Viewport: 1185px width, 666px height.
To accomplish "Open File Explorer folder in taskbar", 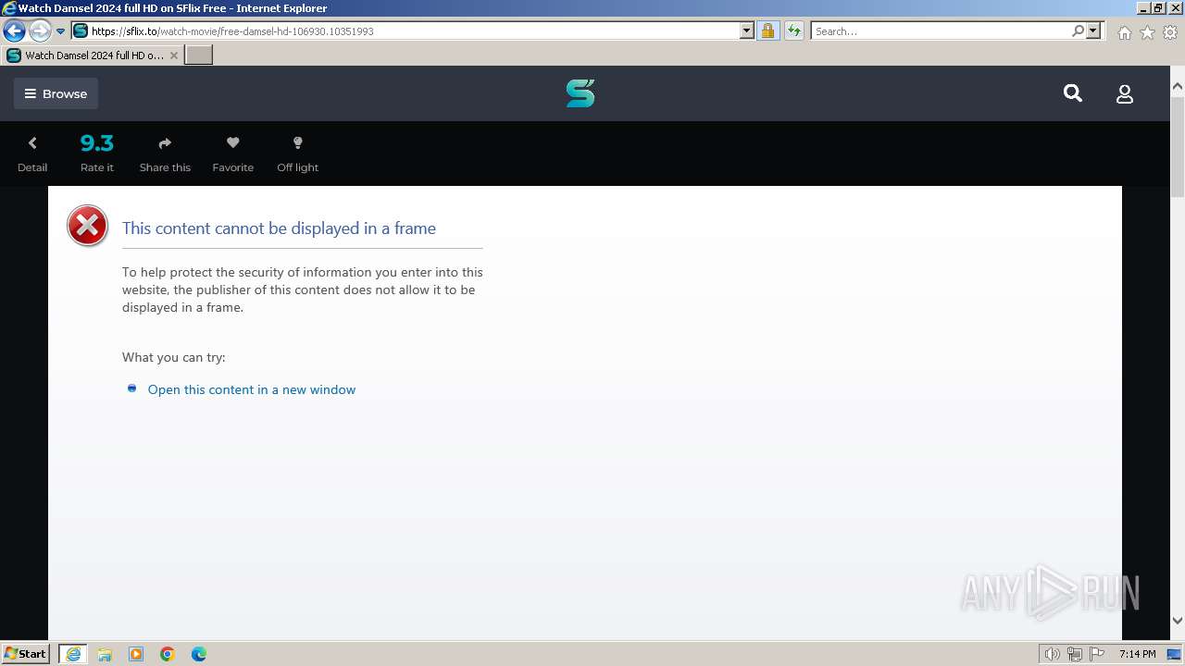I will [105, 654].
